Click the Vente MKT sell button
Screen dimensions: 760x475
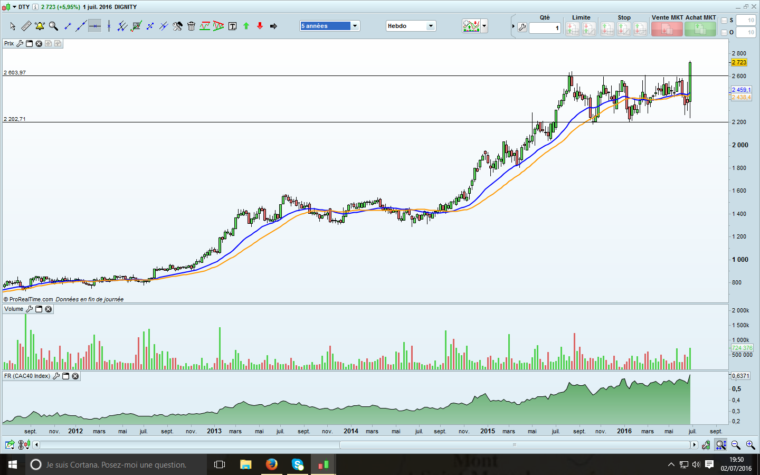pos(667,29)
